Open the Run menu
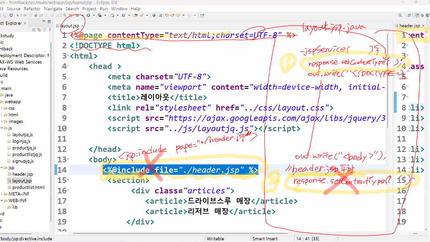 click(x=103, y=9)
